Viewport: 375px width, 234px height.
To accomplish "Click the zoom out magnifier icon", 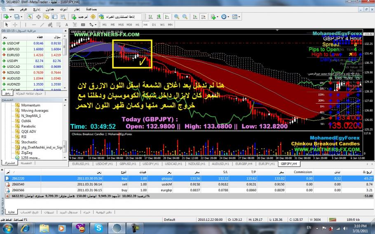I will click(184, 16).
